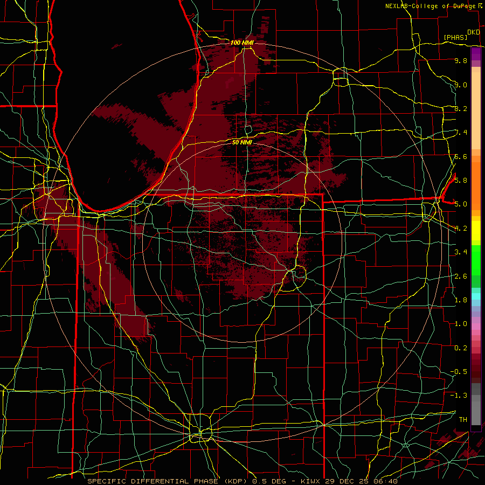Click the -1.3 value on the scale
This screenshot has width=485, height=485.
point(459,396)
